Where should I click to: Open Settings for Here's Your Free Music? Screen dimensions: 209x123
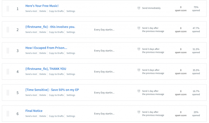click(x=71, y=11)
